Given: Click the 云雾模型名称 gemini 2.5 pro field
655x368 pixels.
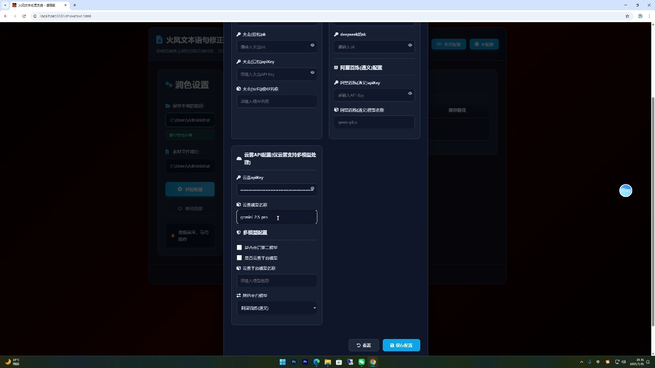Looking at the screenshot, I should point(277,217).
